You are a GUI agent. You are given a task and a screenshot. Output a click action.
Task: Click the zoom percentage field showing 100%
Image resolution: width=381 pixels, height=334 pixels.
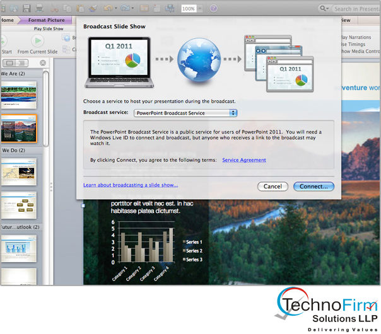tap(189, 9)
